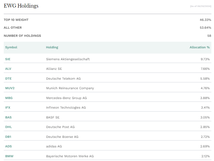Open the MBG symbol link
Viewport: 214px width, 161px height.
(9, 98)
